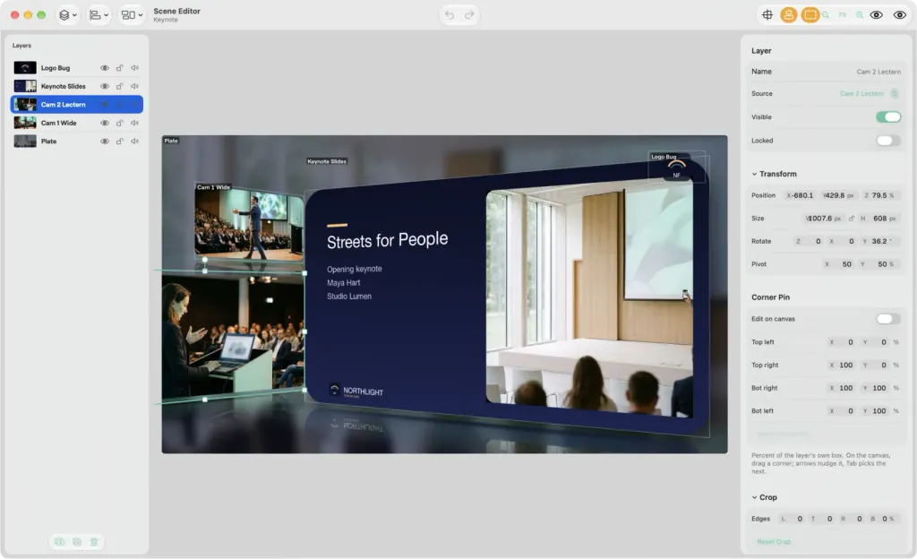Click the redo arrow button
This screenshot has width=917, height=559.
point(469,15)
